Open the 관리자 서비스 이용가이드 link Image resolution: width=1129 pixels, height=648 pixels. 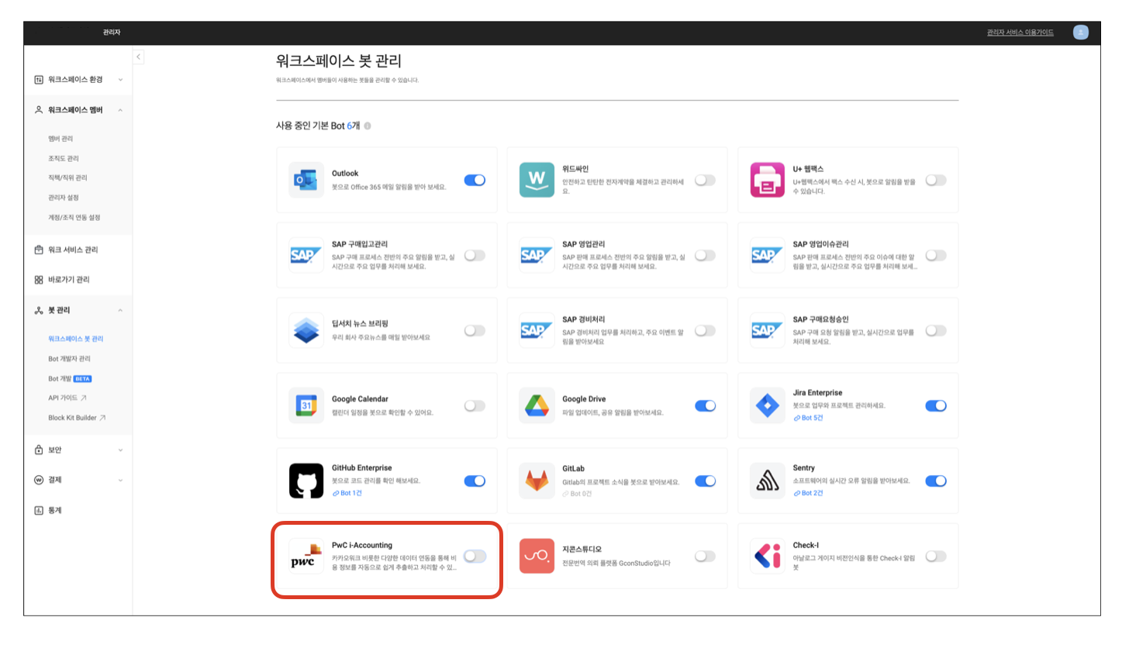[x=1020, y=33]
